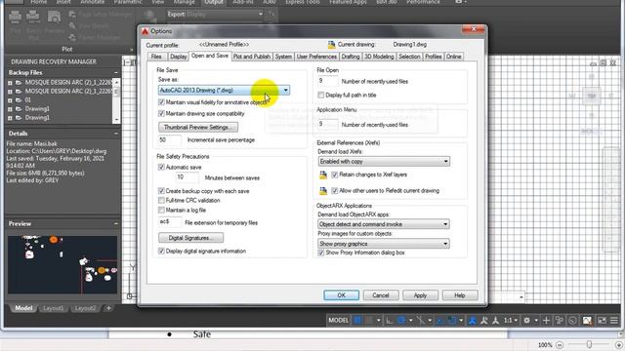
Task: Toggle Object snap tracking icon in status bar
Action: click(x=439, y=320)
